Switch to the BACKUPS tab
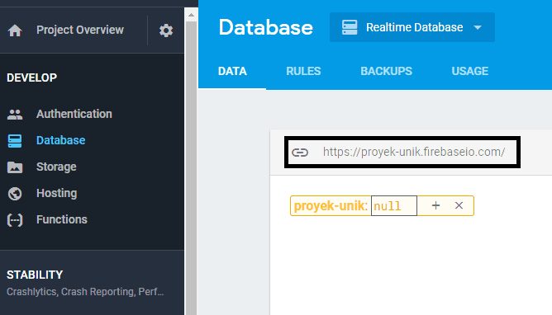Viewport: 552px width, 315px height. (386, 71)
